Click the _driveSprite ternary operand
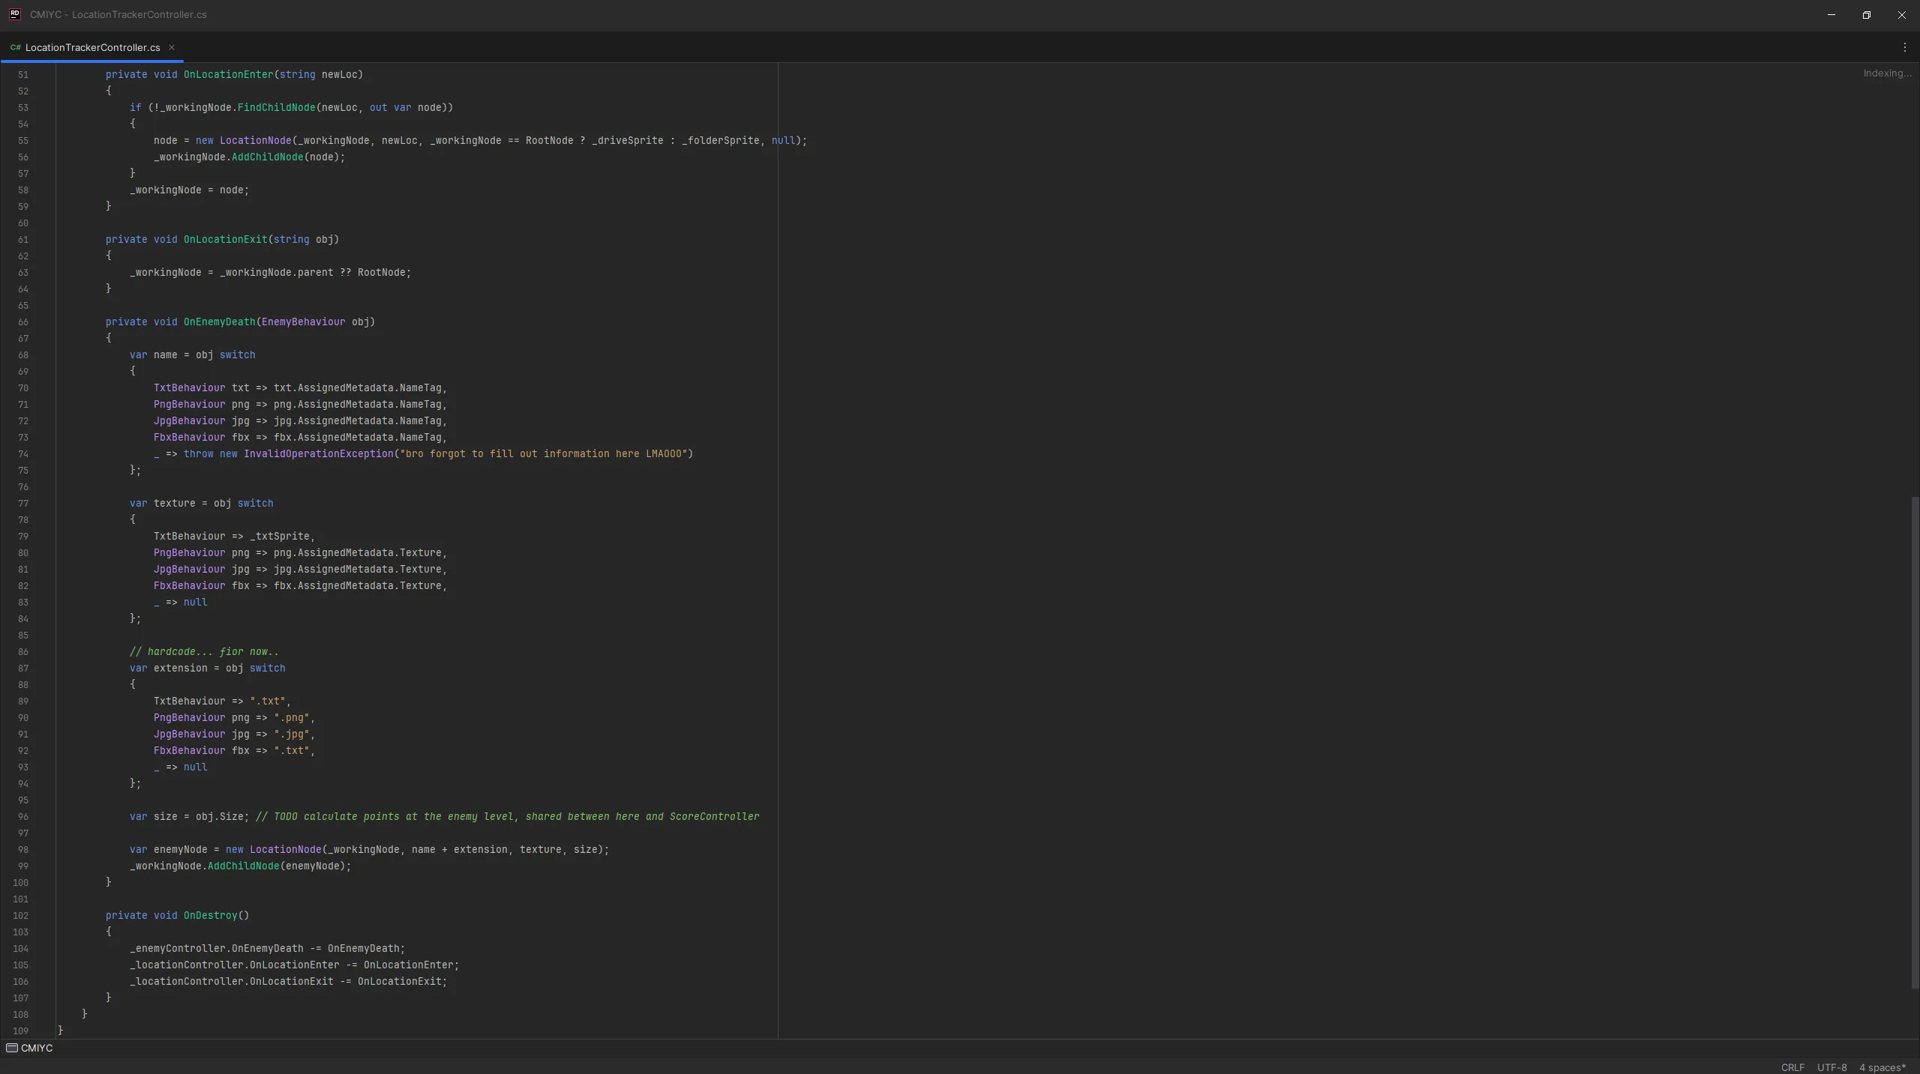Screen dimensions: 1920x1074 tap(627, 140)
